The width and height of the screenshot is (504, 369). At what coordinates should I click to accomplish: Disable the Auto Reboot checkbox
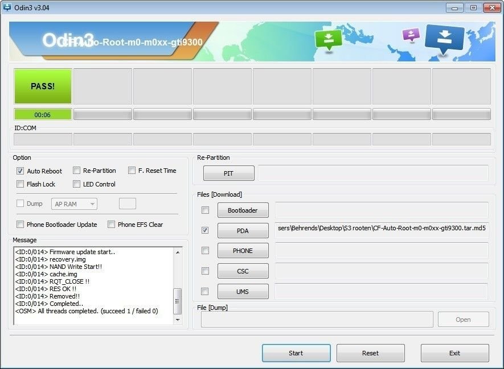pyautogui.click(x=21, y=171)
